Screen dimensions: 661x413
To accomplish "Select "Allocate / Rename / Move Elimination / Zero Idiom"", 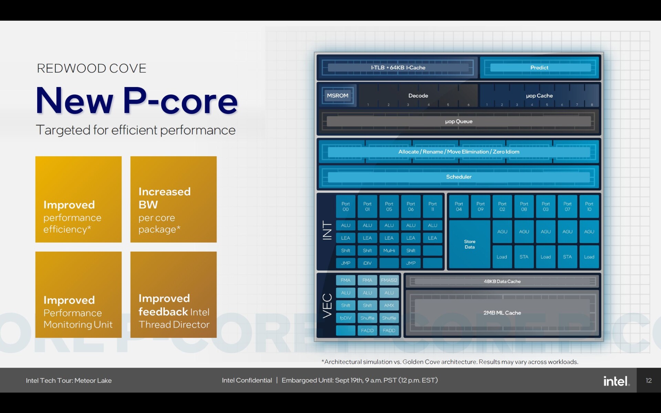I will tap(459, 152).
